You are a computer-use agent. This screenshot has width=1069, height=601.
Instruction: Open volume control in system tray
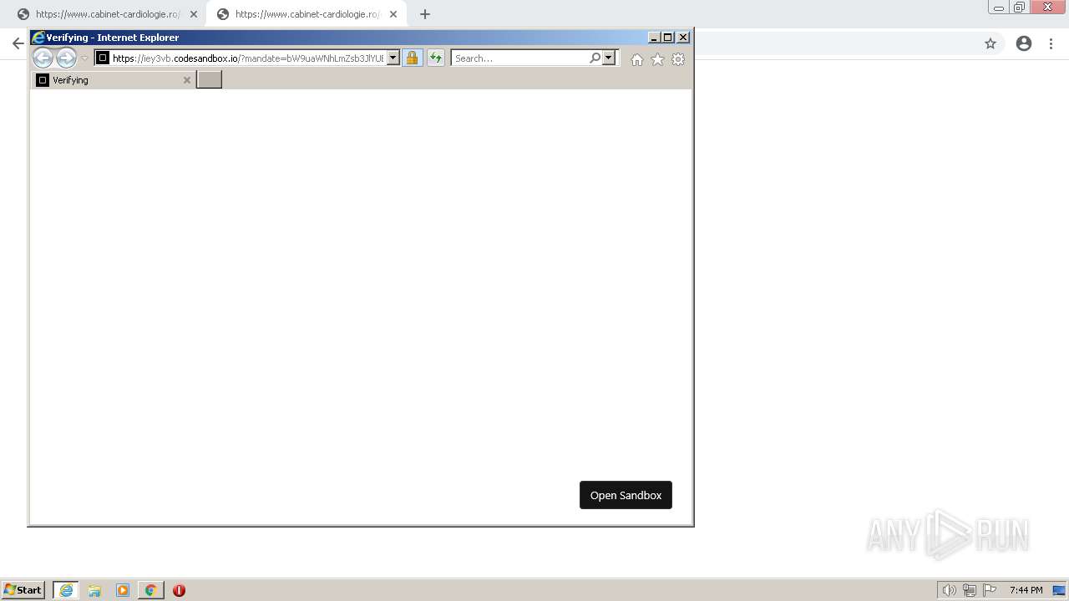coord(949,590)
